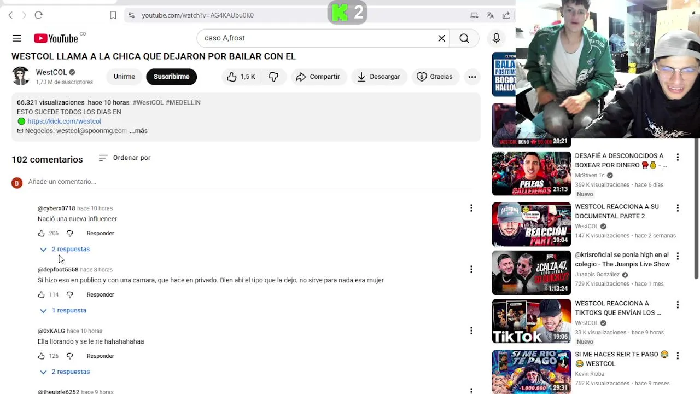This screenshot has width=700, height=394.
Task: Dislike the comment by @cyberx0718
Action: pos(69,234)
